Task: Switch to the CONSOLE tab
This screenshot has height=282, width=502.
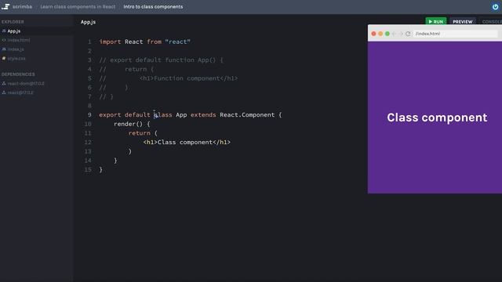Action: [x=492, y=21]
